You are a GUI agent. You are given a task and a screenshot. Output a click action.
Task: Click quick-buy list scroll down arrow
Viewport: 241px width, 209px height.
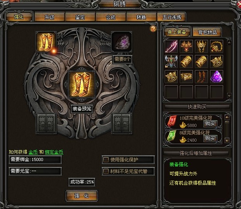click(227, 140)
